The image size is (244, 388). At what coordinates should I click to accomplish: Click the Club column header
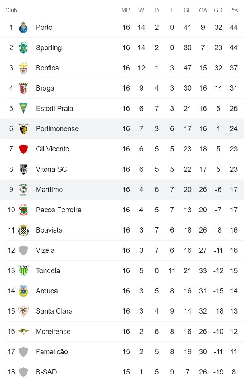pyautogui.click(x=11, y=10)
